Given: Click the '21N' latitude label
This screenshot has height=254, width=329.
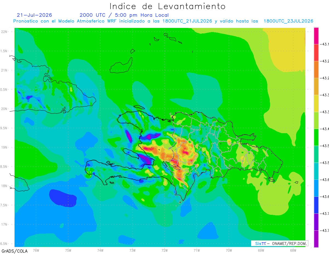Looking at the screenshot, I should pyautogui.click(x=5, y=70).
